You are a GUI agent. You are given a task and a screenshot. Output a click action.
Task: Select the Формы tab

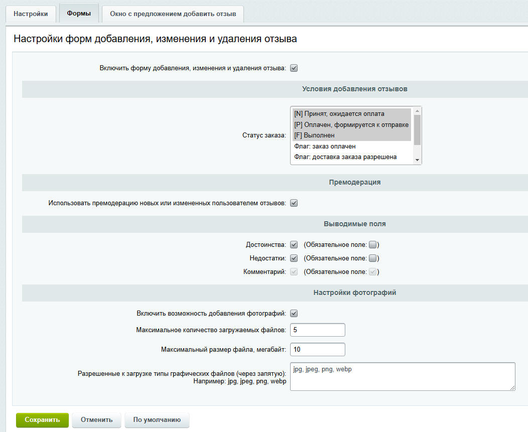(x=79, y=13)
